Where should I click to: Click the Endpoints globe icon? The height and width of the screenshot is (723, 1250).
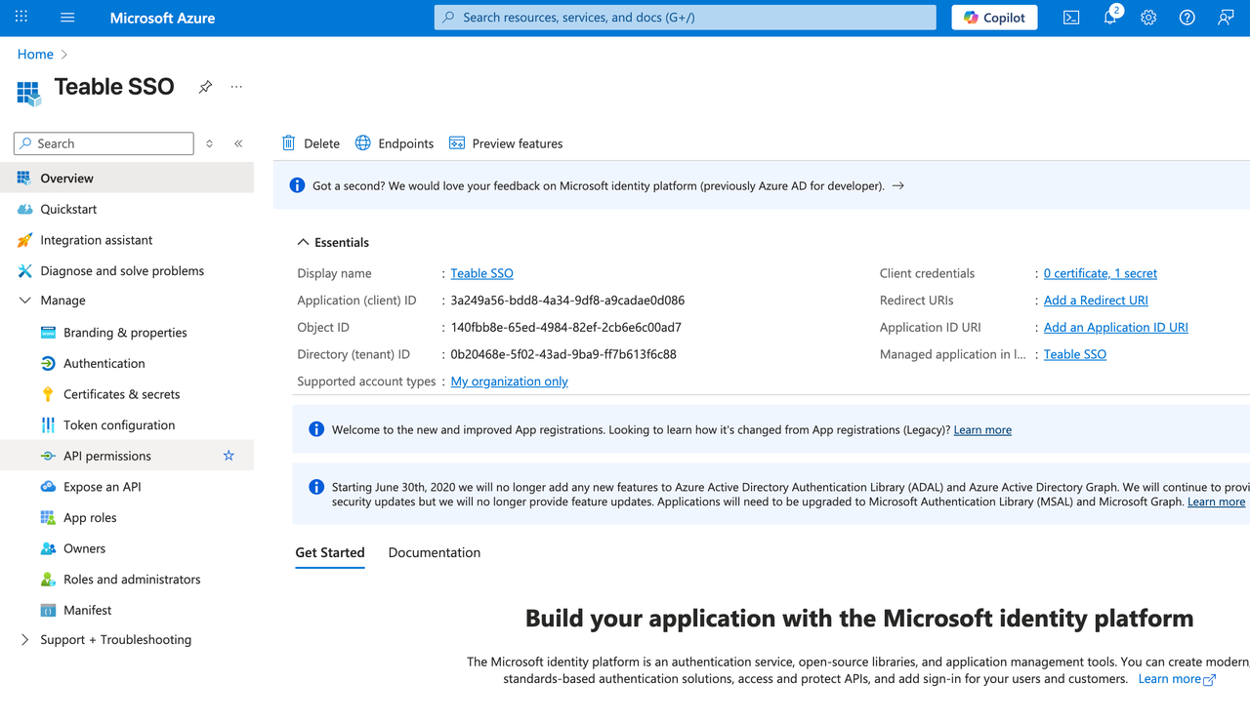pos(363,143)
